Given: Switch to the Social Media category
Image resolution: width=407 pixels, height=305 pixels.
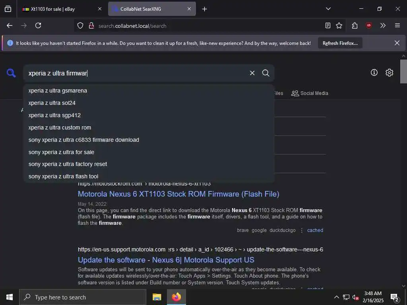Looking at the screenshot, I should click(310, 93).
